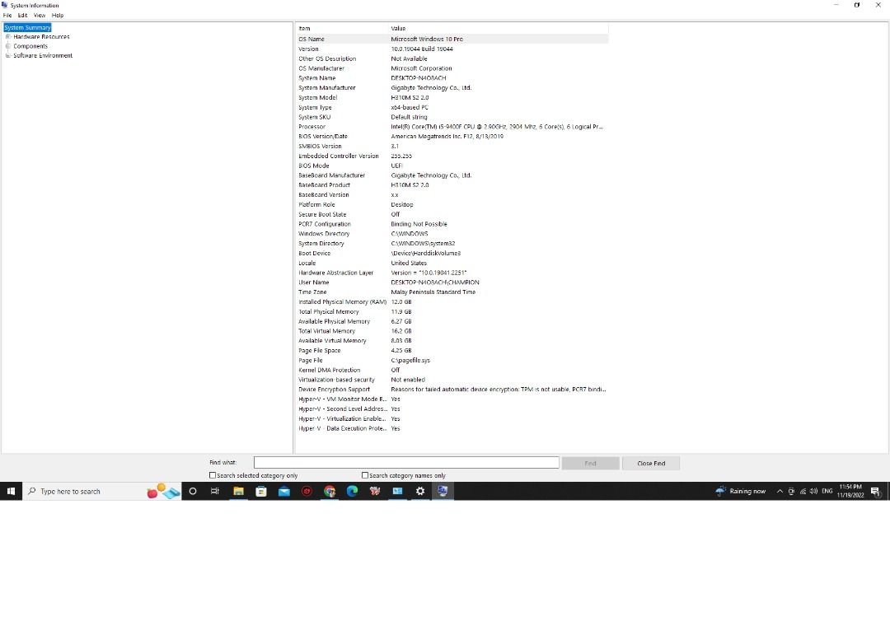Open the Mail app taskbar icon

coord(284,491)
